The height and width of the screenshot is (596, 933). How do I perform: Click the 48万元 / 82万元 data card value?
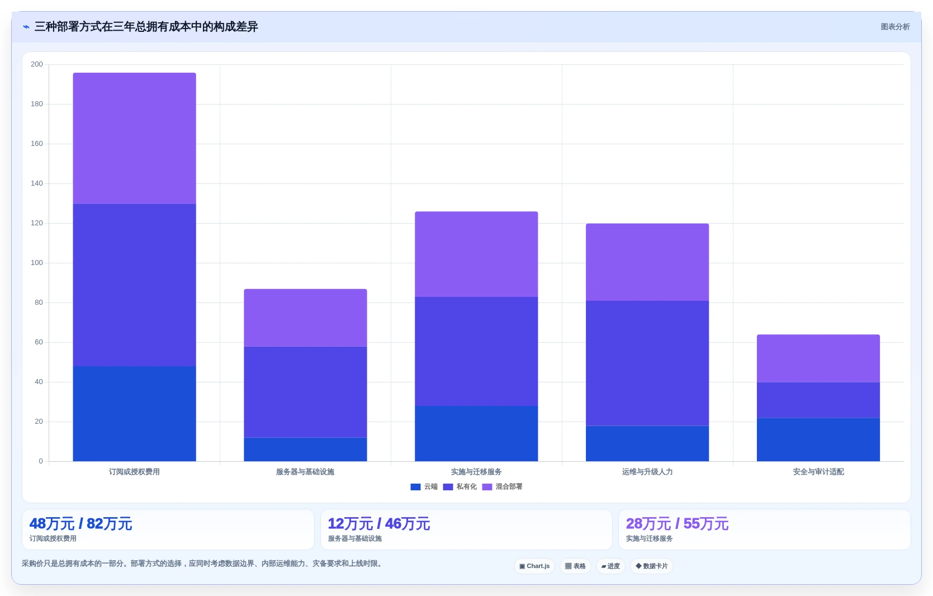pos(80,524)
